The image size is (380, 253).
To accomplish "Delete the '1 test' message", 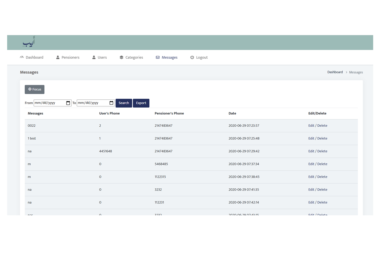I will 322,139.
